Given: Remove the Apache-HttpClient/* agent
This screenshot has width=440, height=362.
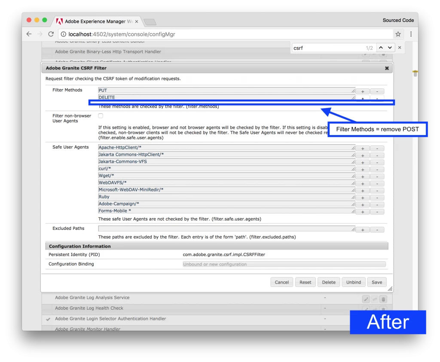Looking at the screenshot, I should (x=377, y=148).
